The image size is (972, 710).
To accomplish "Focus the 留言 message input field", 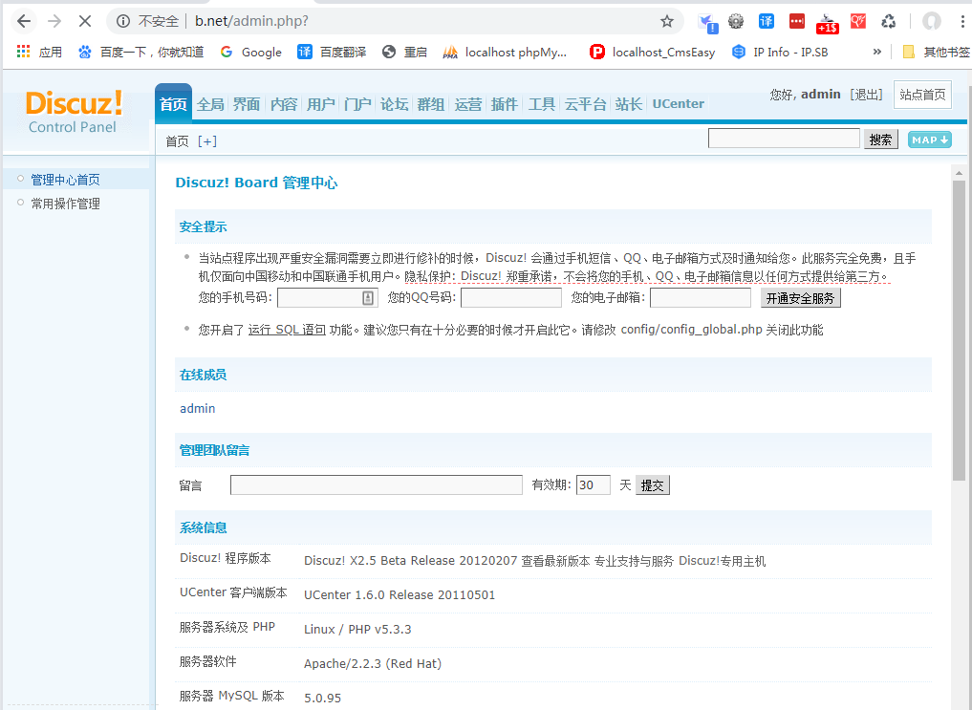I will tap(377, 485).
